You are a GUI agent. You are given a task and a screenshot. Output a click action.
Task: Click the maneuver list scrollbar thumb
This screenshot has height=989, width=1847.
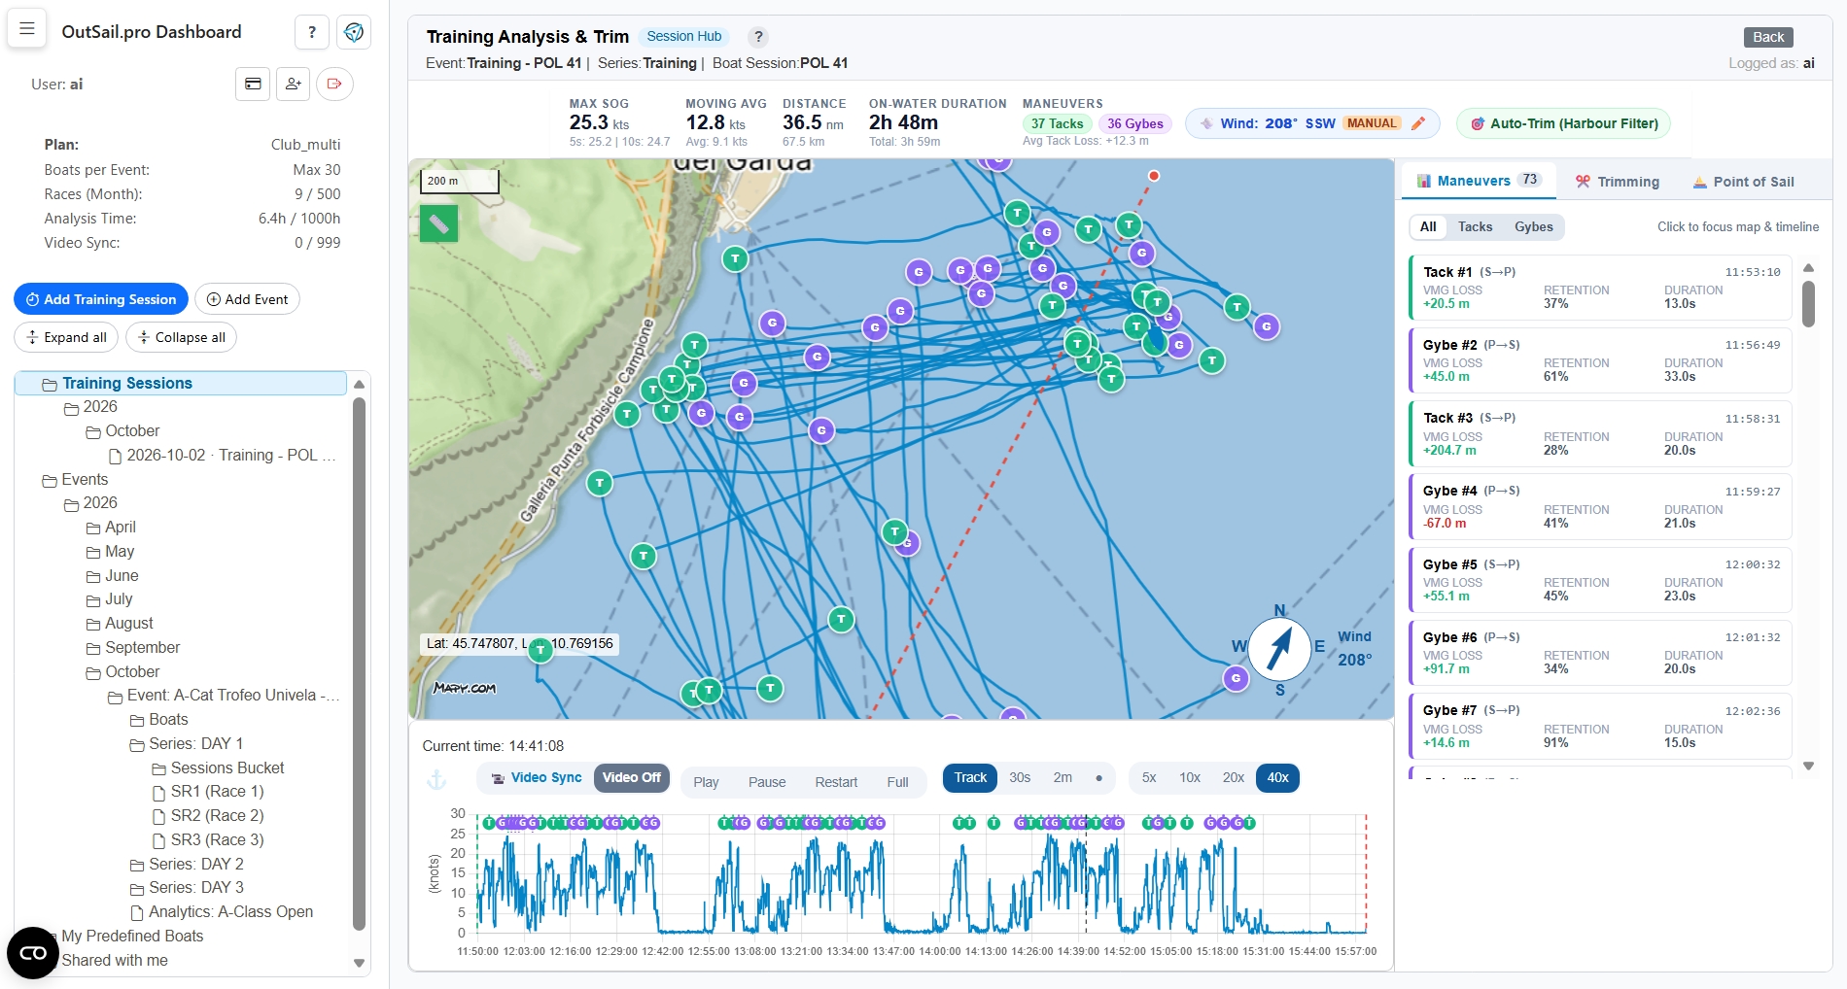(x=1808, y=303)
